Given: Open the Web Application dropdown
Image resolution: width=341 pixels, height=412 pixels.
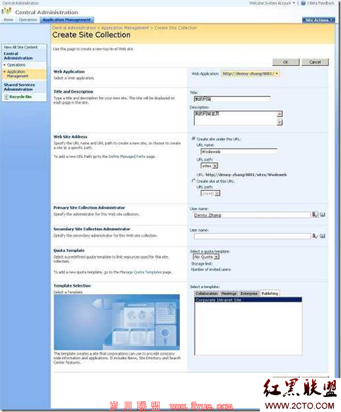Looking at the screenshot, I should pyautogui.click(x=250, y=74).
